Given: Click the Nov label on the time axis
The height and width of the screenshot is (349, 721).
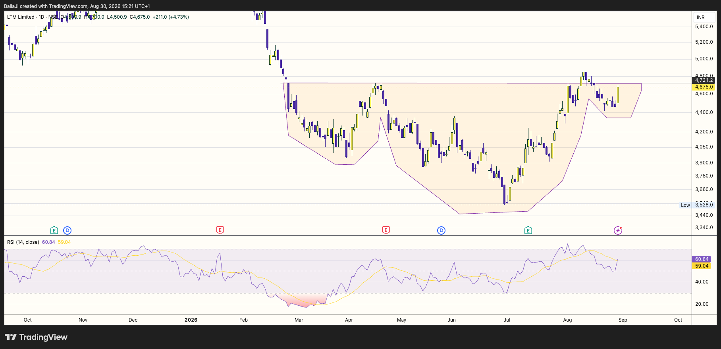Looking at the screenshot, I should [x=83, y=320].
